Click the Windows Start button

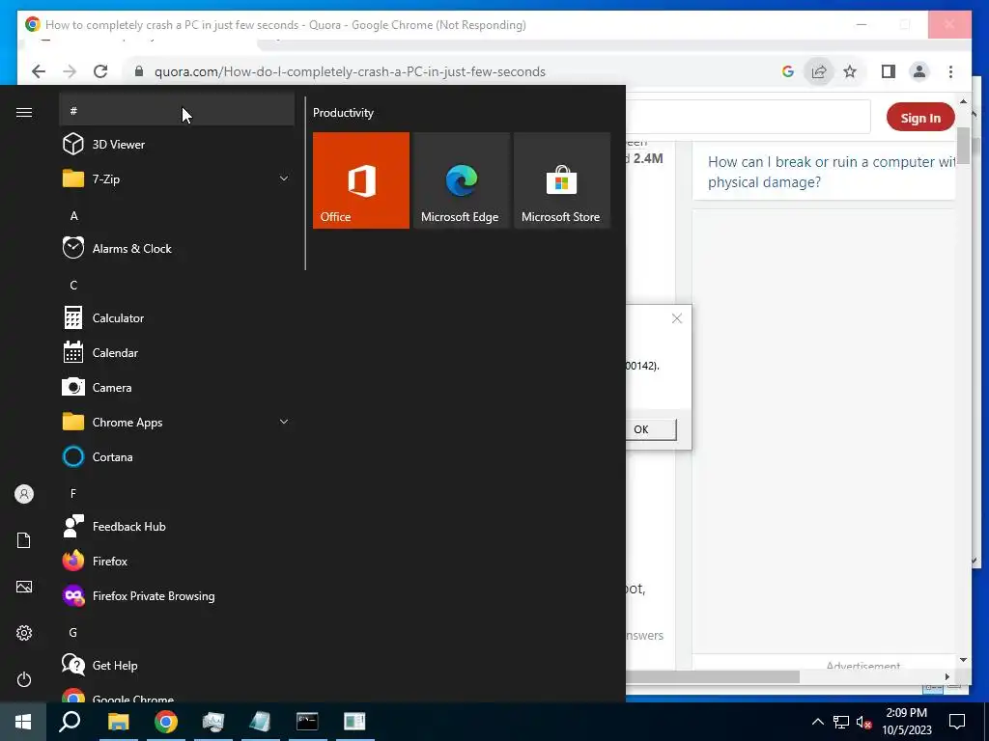pos(23,722)
